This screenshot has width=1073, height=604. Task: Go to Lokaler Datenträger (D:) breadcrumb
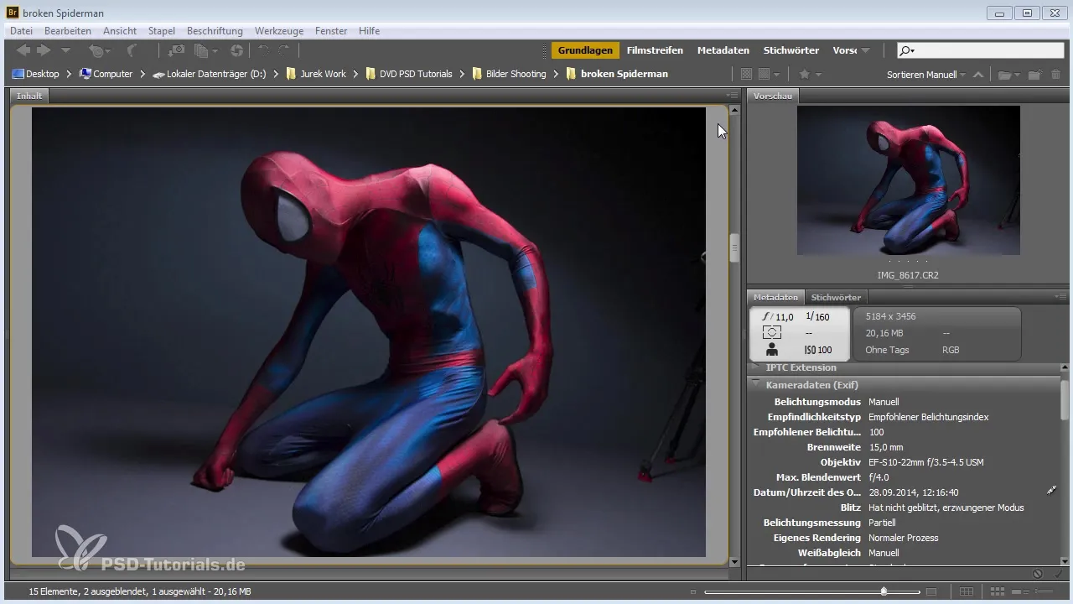(x=210, y=74)
